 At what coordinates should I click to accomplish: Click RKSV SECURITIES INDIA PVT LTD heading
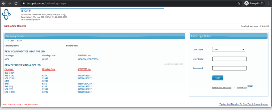pyautogui.click(x=23, y=65)
